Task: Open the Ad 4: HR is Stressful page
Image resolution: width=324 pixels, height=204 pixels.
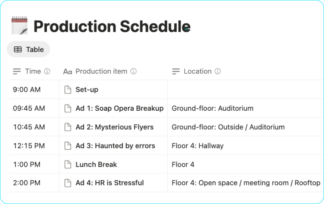Action: [109, 183]
